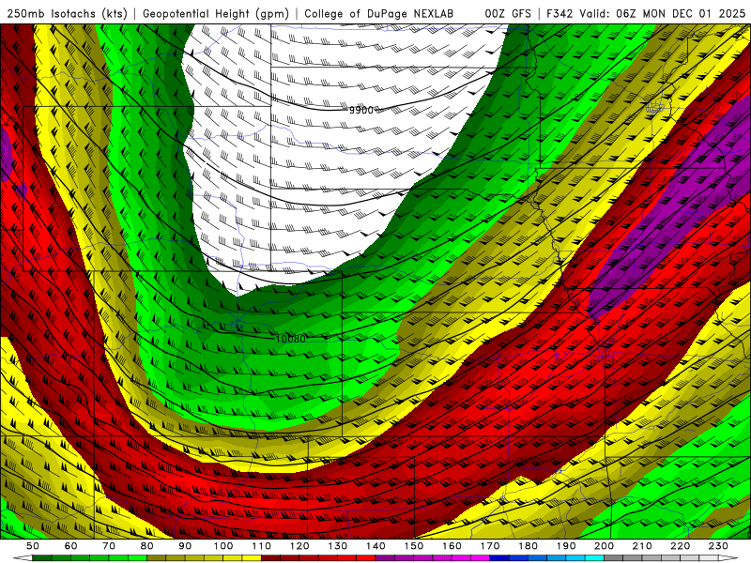
Task: Click the 50 value on the color scale
Action: pos(33,546)
